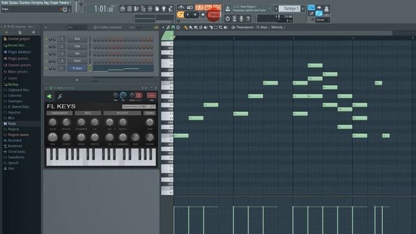Screen dimensions: 416x234
Task: Mute the Kick channel green LED
Action: [x=46, y=39]
